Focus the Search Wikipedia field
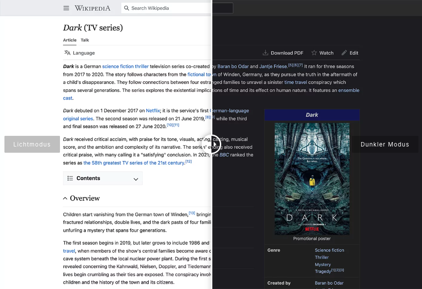The width and height of the screenshot is (422, 289). (x=177, y=8)
